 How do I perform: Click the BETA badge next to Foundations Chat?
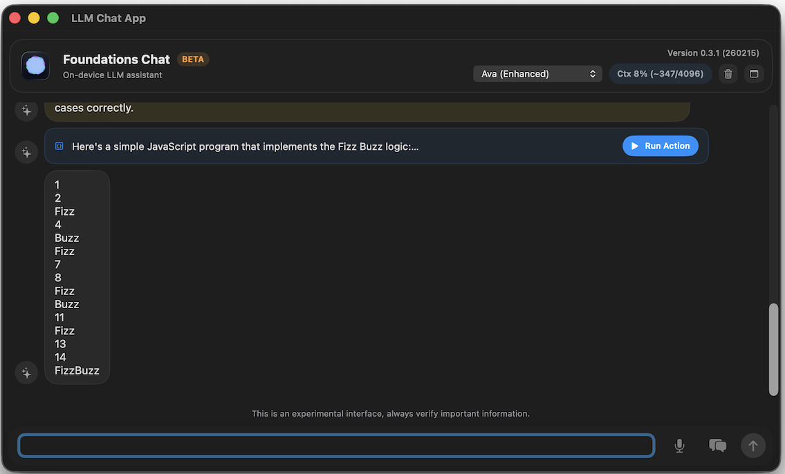(x=193, y=59)
